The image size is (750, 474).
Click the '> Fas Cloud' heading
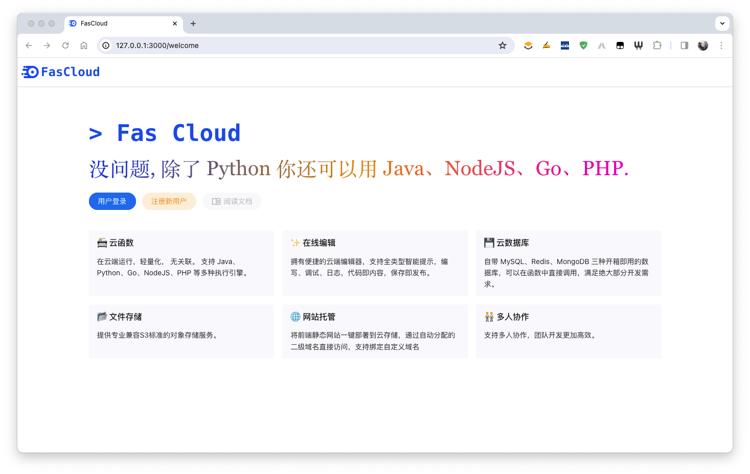pos(165,133)
